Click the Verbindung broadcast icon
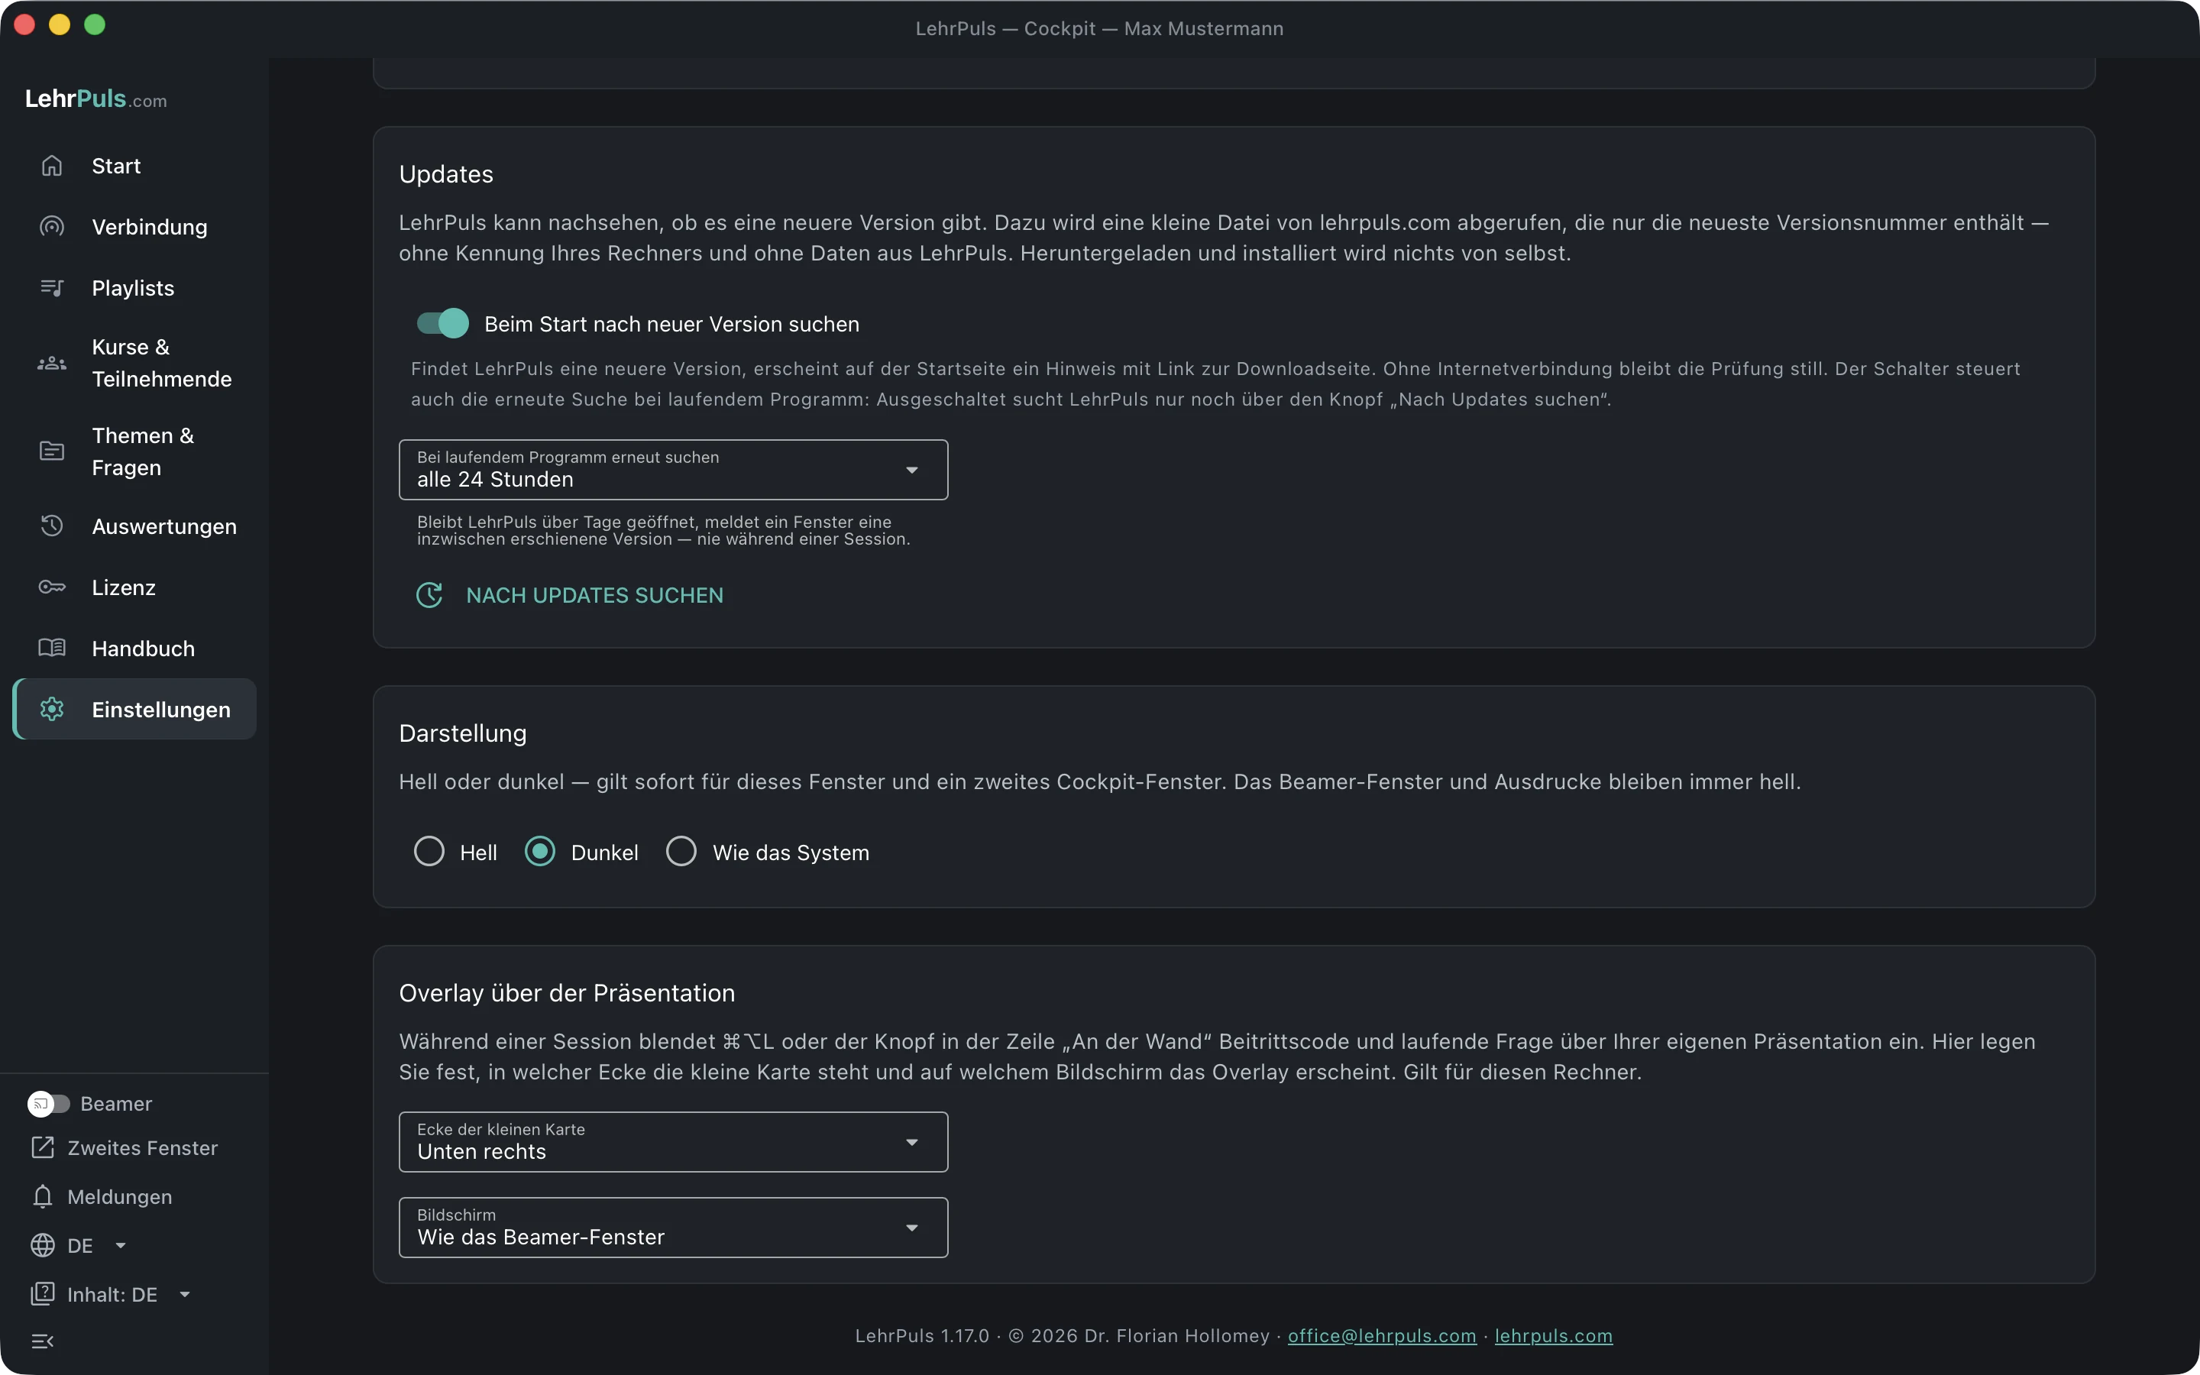Image resolution: width=2200 pixels, height=1375 pixels. point(52,226)
